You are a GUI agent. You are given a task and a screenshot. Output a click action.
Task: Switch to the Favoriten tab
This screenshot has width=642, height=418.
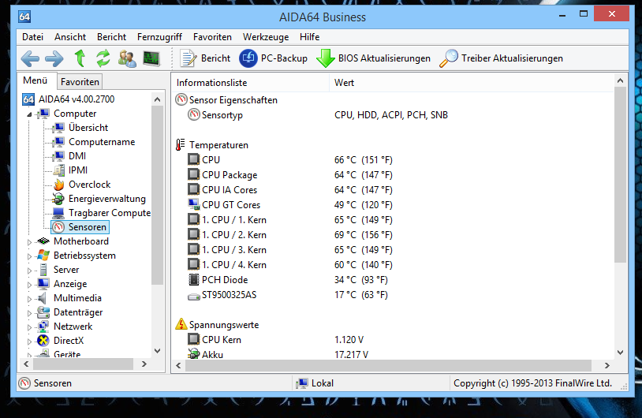point(80,82)
